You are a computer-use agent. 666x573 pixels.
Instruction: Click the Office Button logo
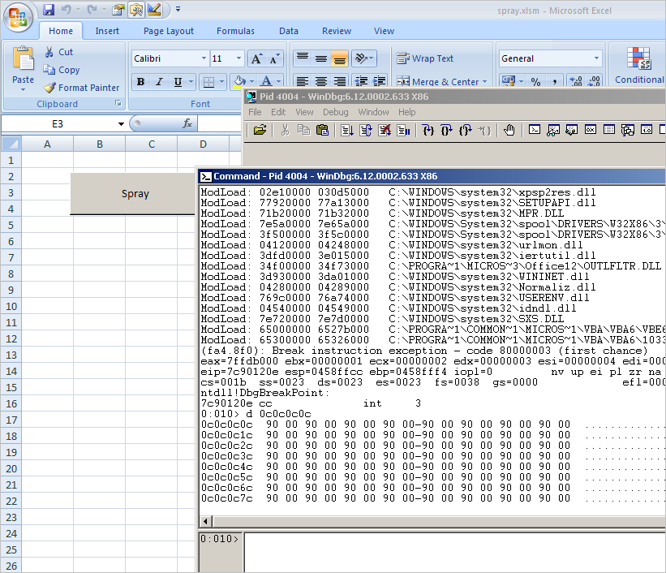click(18, 17)
